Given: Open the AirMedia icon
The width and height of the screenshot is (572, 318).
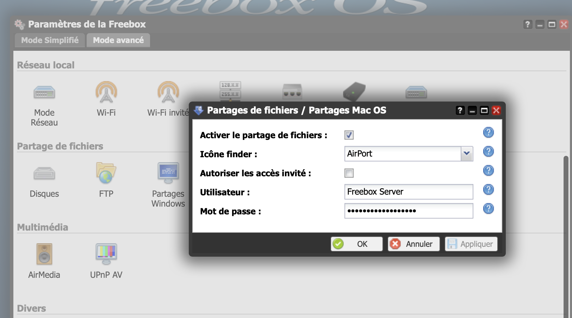Looking at the screenshot, I should 44,254.
